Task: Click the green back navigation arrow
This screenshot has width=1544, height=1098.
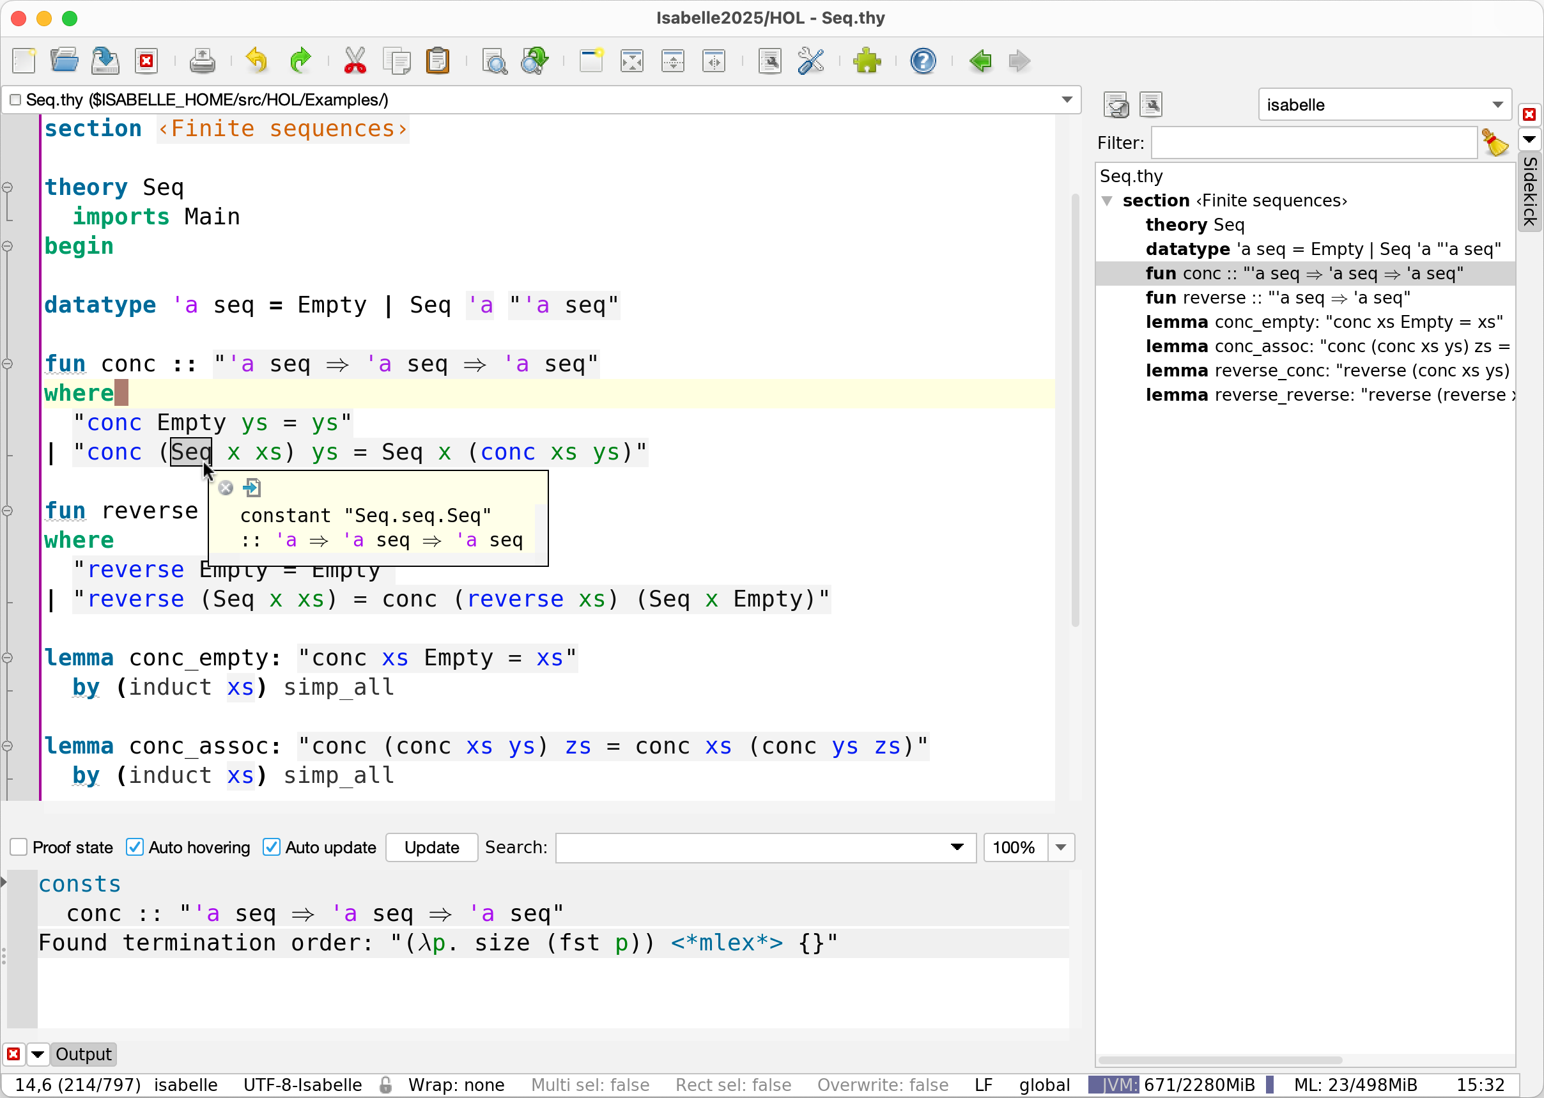Action: tap(980, 61)
